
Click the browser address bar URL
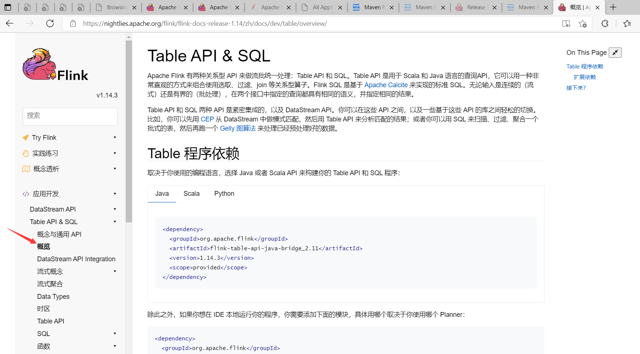point(205,24)
